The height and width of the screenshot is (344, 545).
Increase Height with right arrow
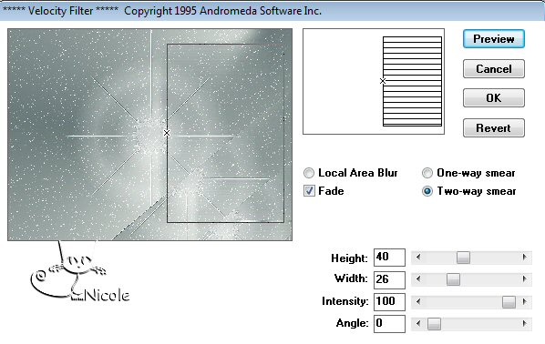[x=524, y=258]
